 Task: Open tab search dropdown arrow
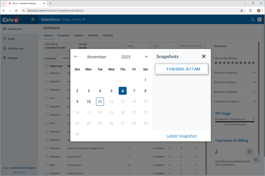[x=3, y=3]
